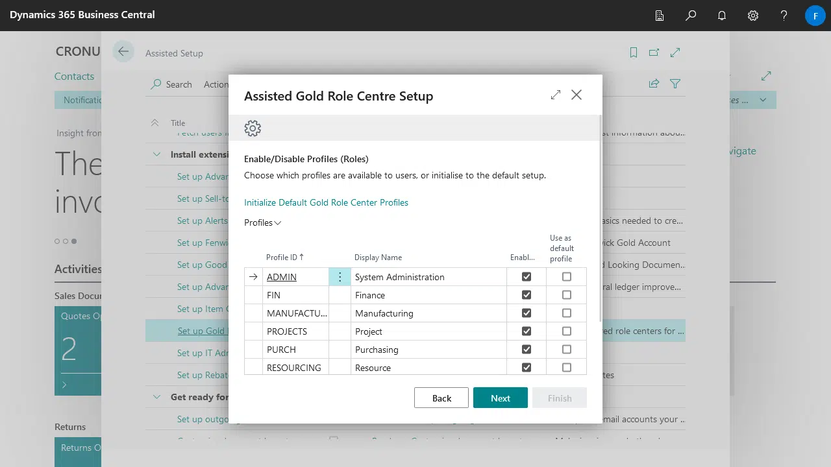Set Manufacturing as default profile checkbox
831x467 pixels.
pos(567,313)
